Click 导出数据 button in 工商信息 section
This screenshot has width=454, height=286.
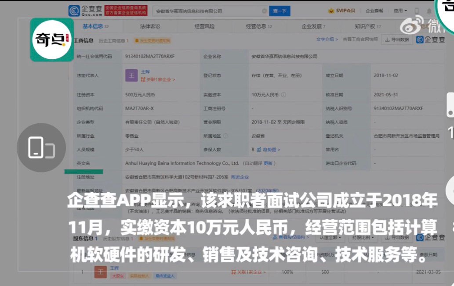pos(396,39)
